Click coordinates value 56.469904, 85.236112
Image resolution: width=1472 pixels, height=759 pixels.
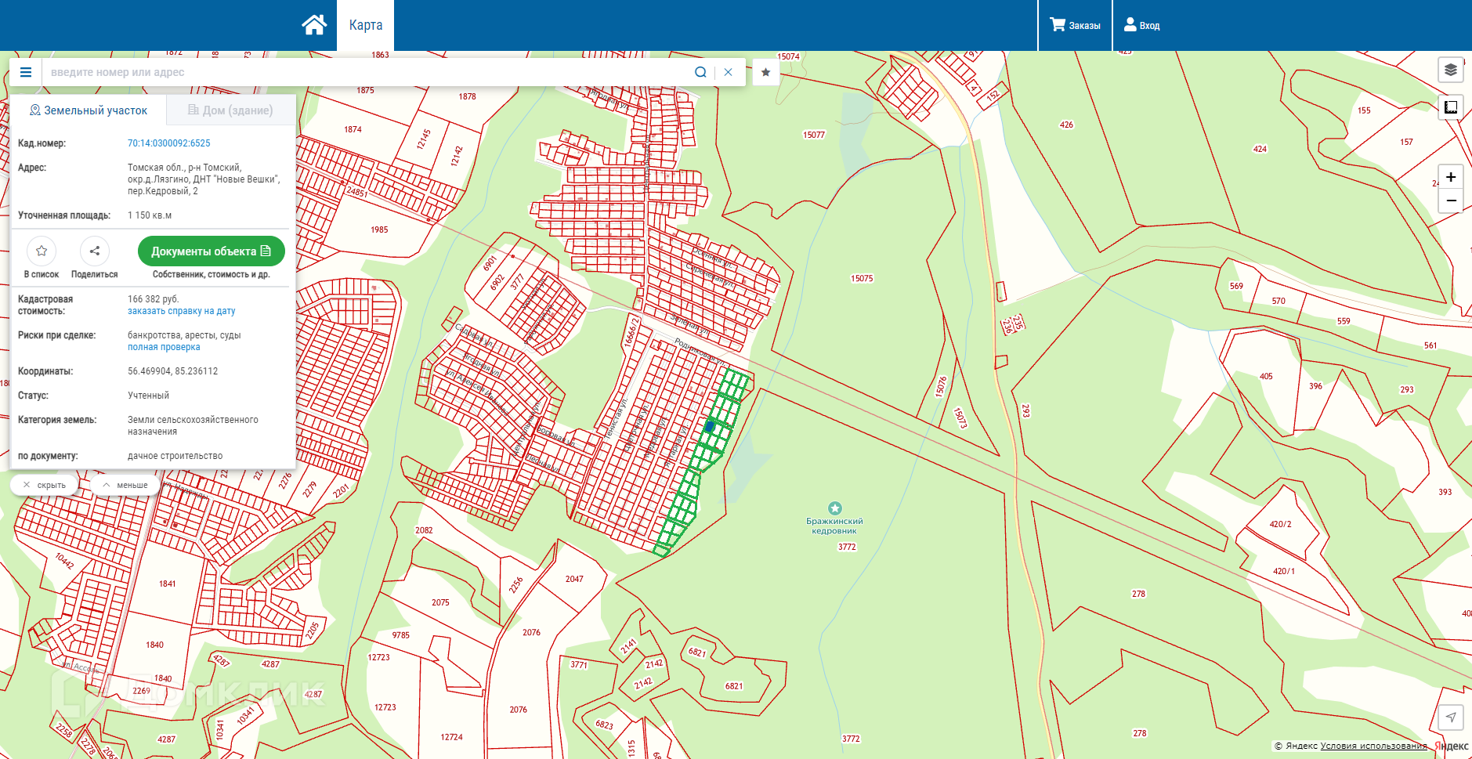(173, 371)
